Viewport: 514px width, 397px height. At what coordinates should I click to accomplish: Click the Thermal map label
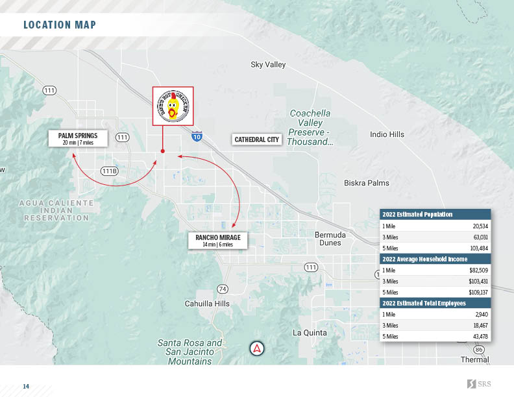pos(475,359)
